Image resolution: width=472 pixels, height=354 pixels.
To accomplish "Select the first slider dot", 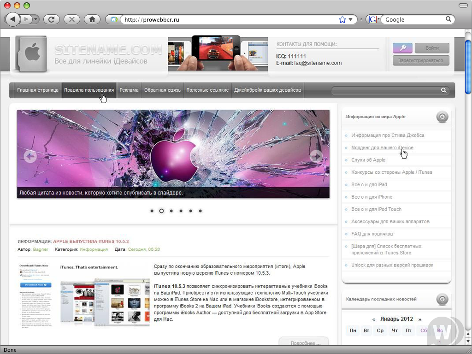I will 152,211.
